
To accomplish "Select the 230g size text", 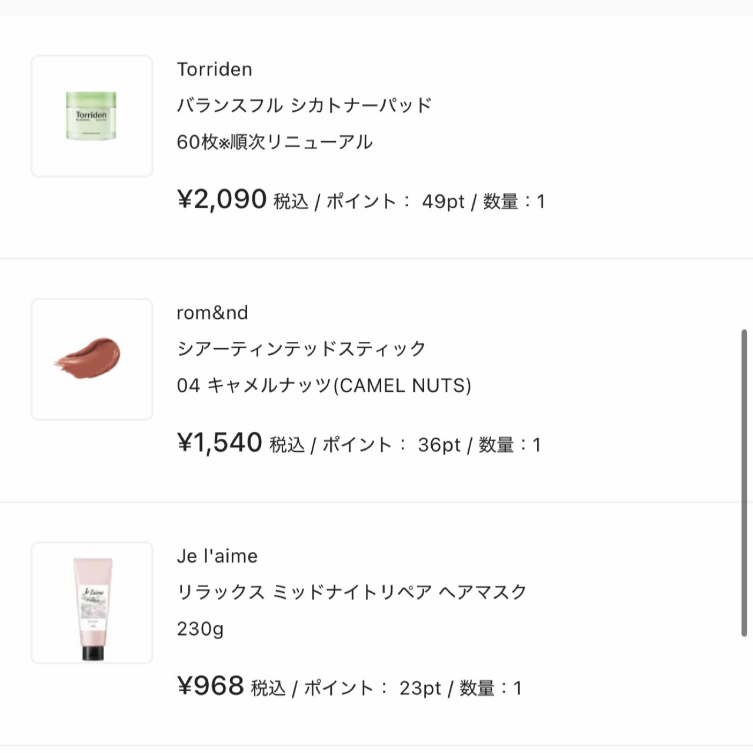I will click(200, 629).
